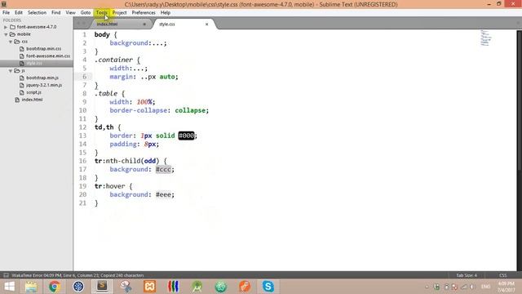Click the Sublime Text taskbar icon
This screenshot has width=522, height=294.
102,287
